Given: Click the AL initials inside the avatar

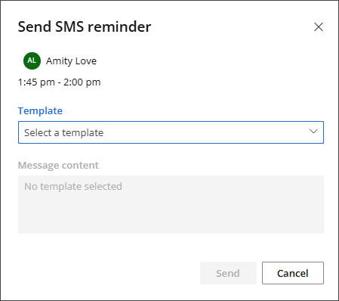Looking at the screenshot, I should [32, 61].
